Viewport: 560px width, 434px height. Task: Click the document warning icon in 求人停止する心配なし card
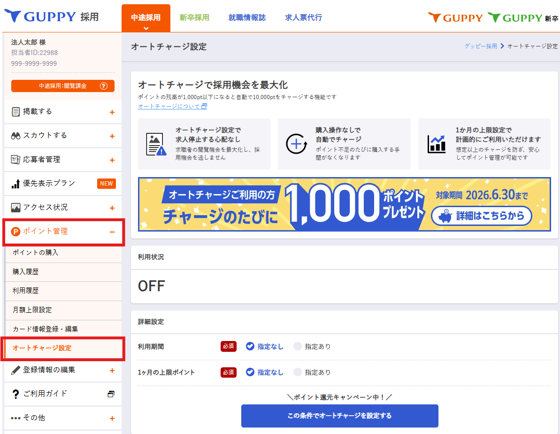point(156,144)
